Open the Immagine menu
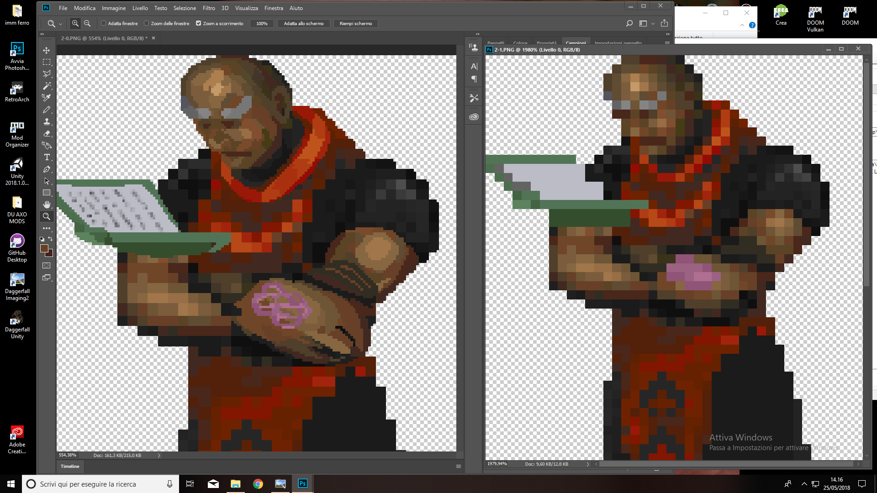 (114, 8)
